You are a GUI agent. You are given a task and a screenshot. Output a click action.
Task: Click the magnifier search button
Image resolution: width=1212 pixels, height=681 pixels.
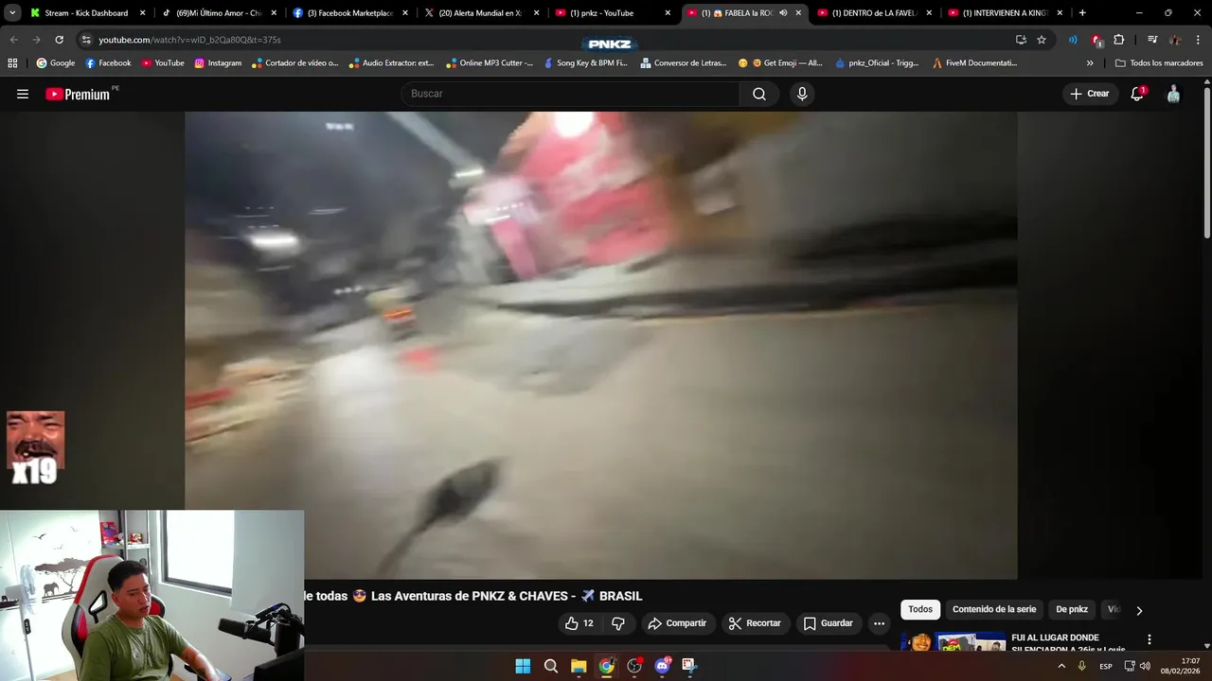759,94
